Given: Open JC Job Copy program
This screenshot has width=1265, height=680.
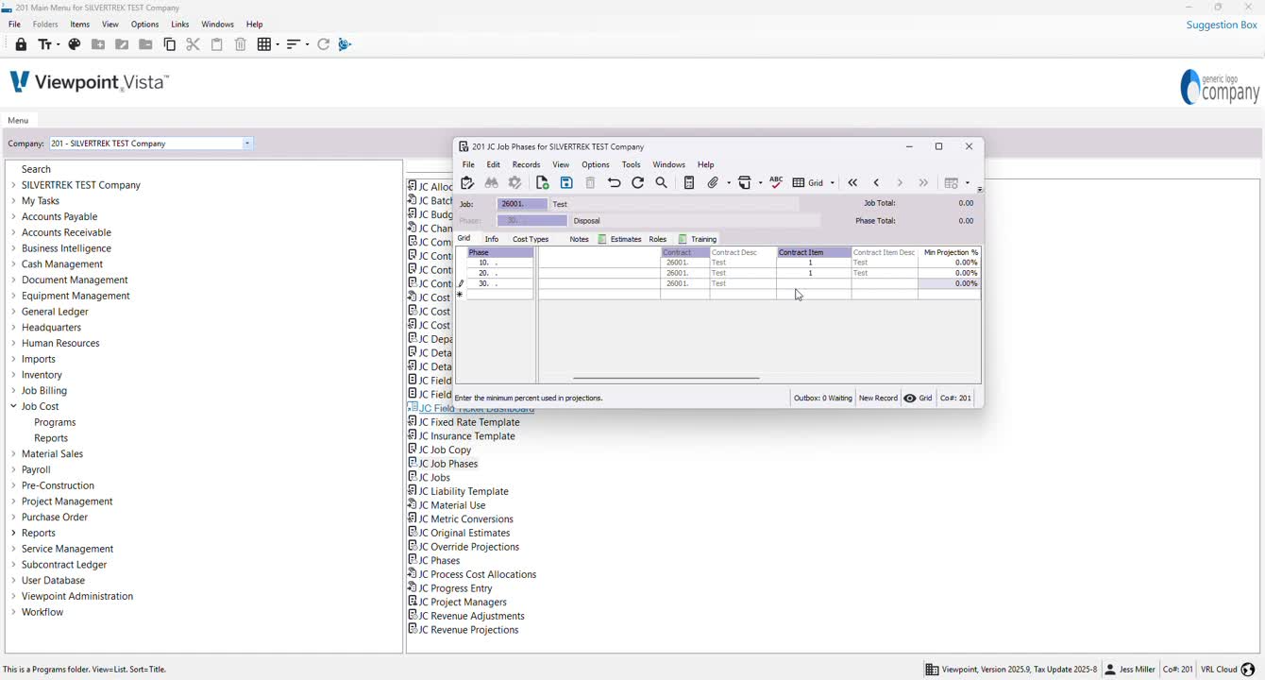Looking at the screenshot, I should point(444,450).
